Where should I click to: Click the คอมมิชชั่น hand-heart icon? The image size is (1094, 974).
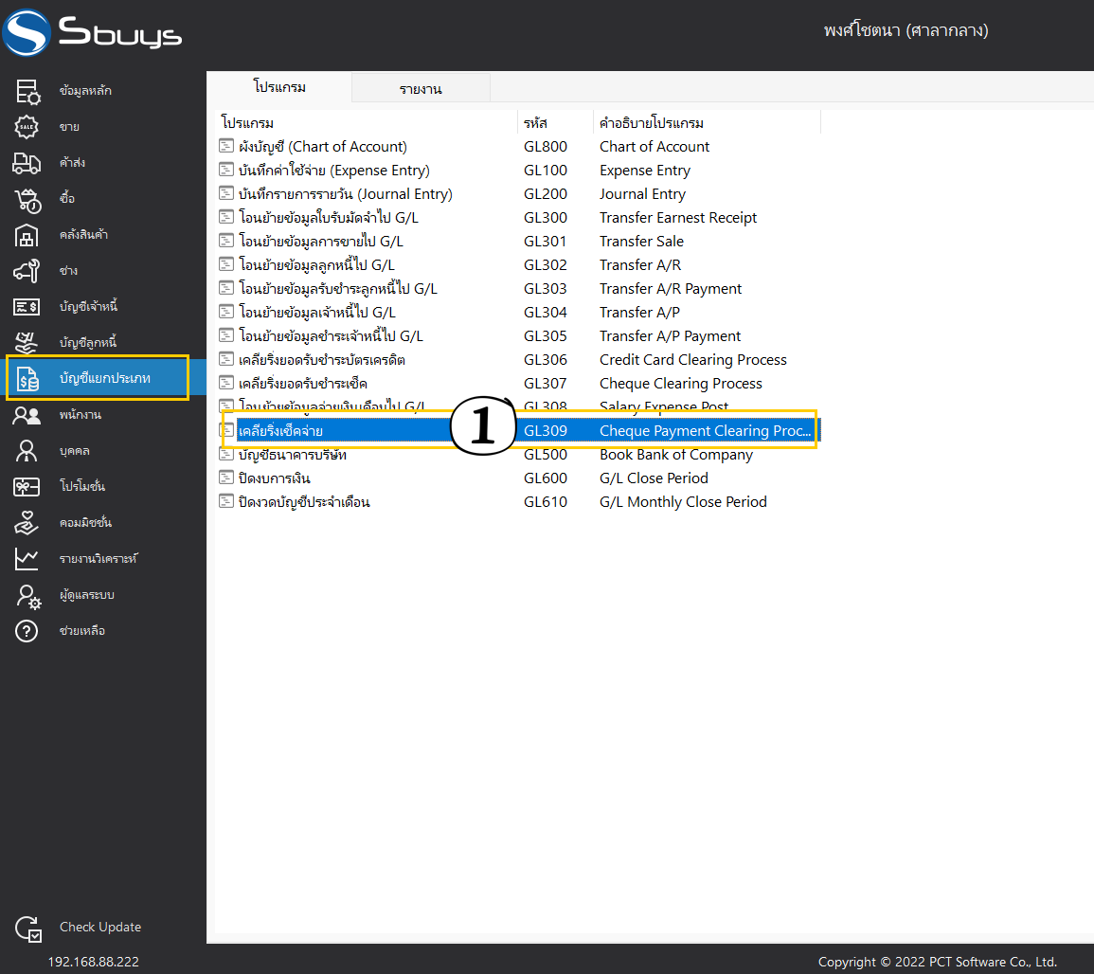click(27, 523)
